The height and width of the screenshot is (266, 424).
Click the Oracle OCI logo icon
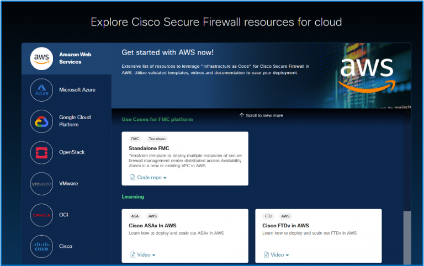tap(43, 215)
